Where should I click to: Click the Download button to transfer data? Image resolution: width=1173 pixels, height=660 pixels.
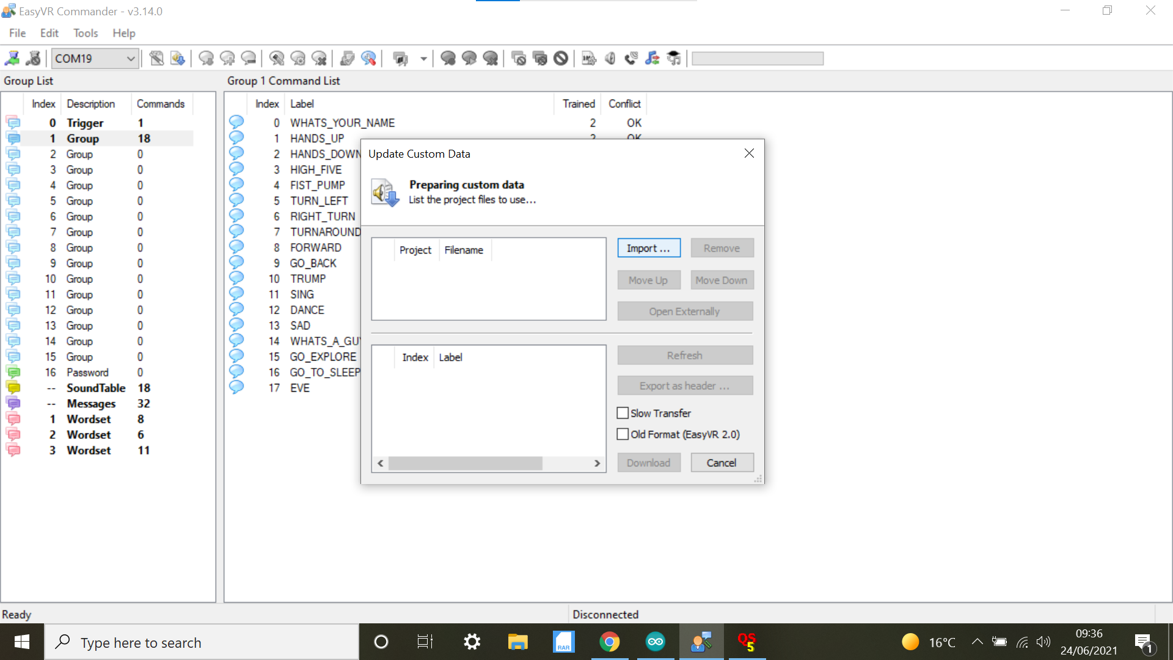[x=649, y=462]
